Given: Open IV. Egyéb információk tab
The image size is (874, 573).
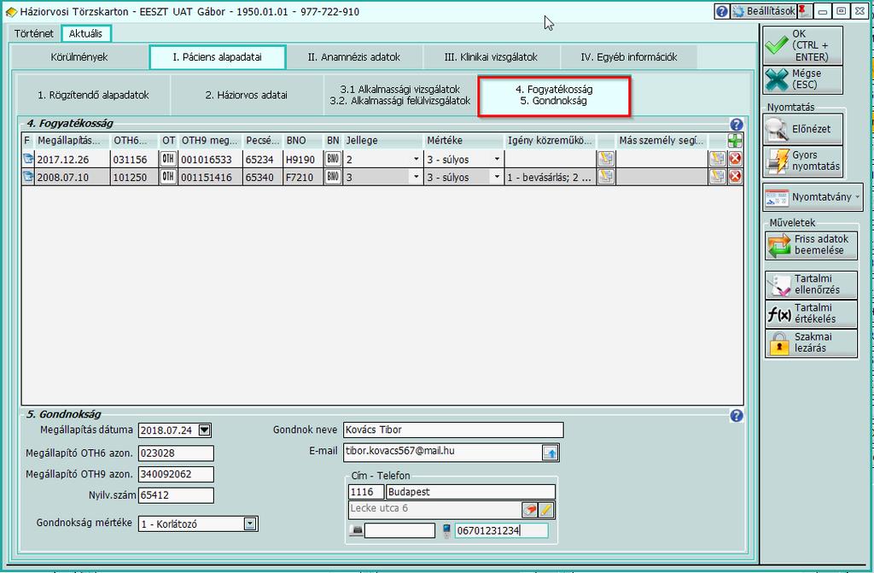Looking at the screenshot, I should coord(629,57).
